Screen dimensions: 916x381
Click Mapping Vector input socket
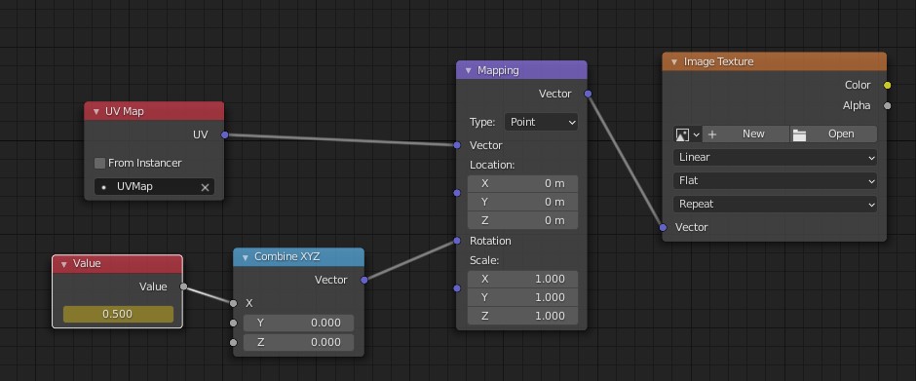coord(457,145)
